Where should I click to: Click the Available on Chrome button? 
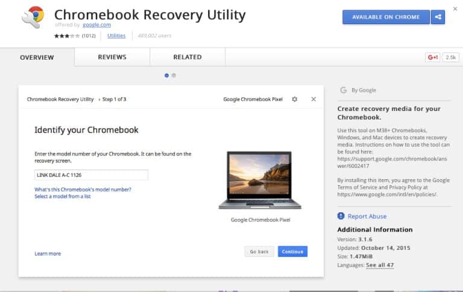click(386, 17)
